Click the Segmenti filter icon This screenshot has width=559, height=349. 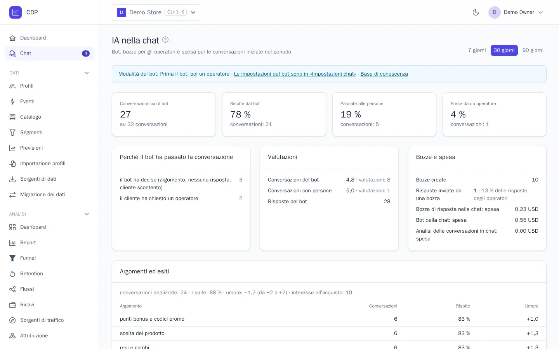pos(12,133)
